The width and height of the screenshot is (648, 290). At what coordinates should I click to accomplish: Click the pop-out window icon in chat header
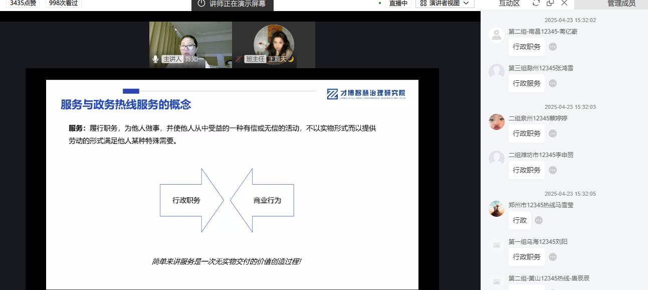(x=550, y=3)
